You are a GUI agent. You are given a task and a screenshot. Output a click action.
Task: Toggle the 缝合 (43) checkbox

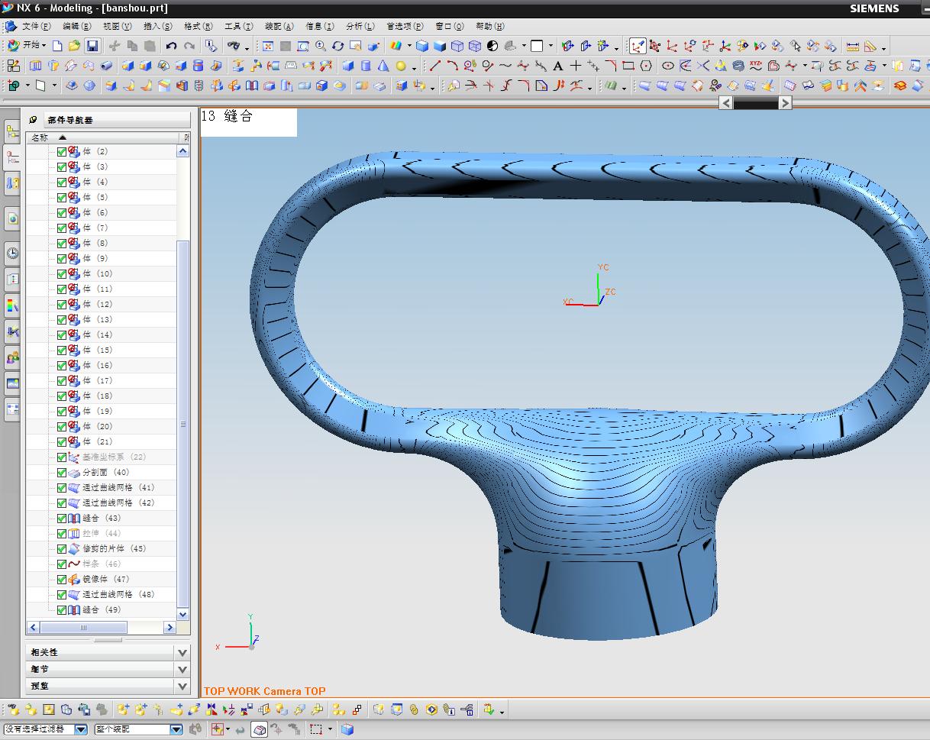(x=62, y=518)
